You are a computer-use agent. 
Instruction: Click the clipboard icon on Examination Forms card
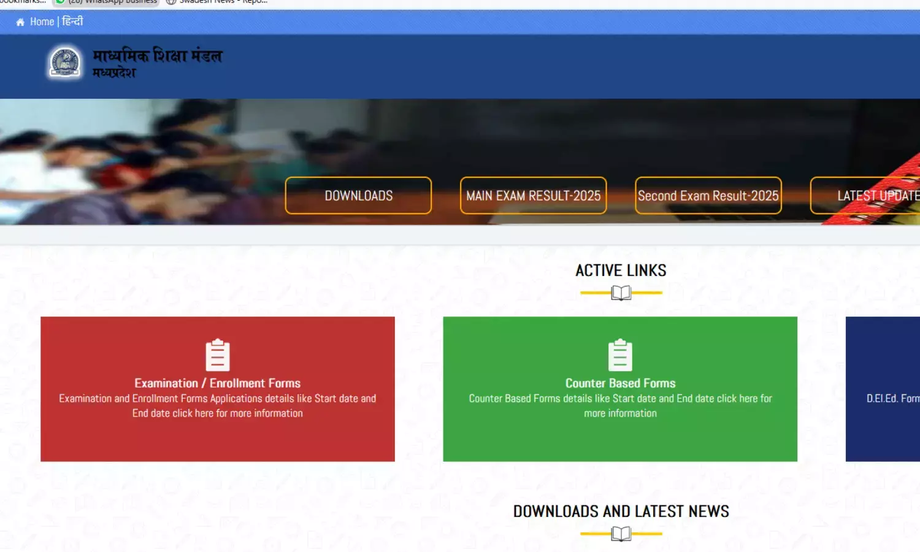tap(217, 355)
